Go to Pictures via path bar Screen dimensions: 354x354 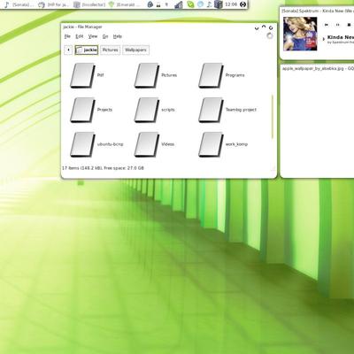[111, 50]
